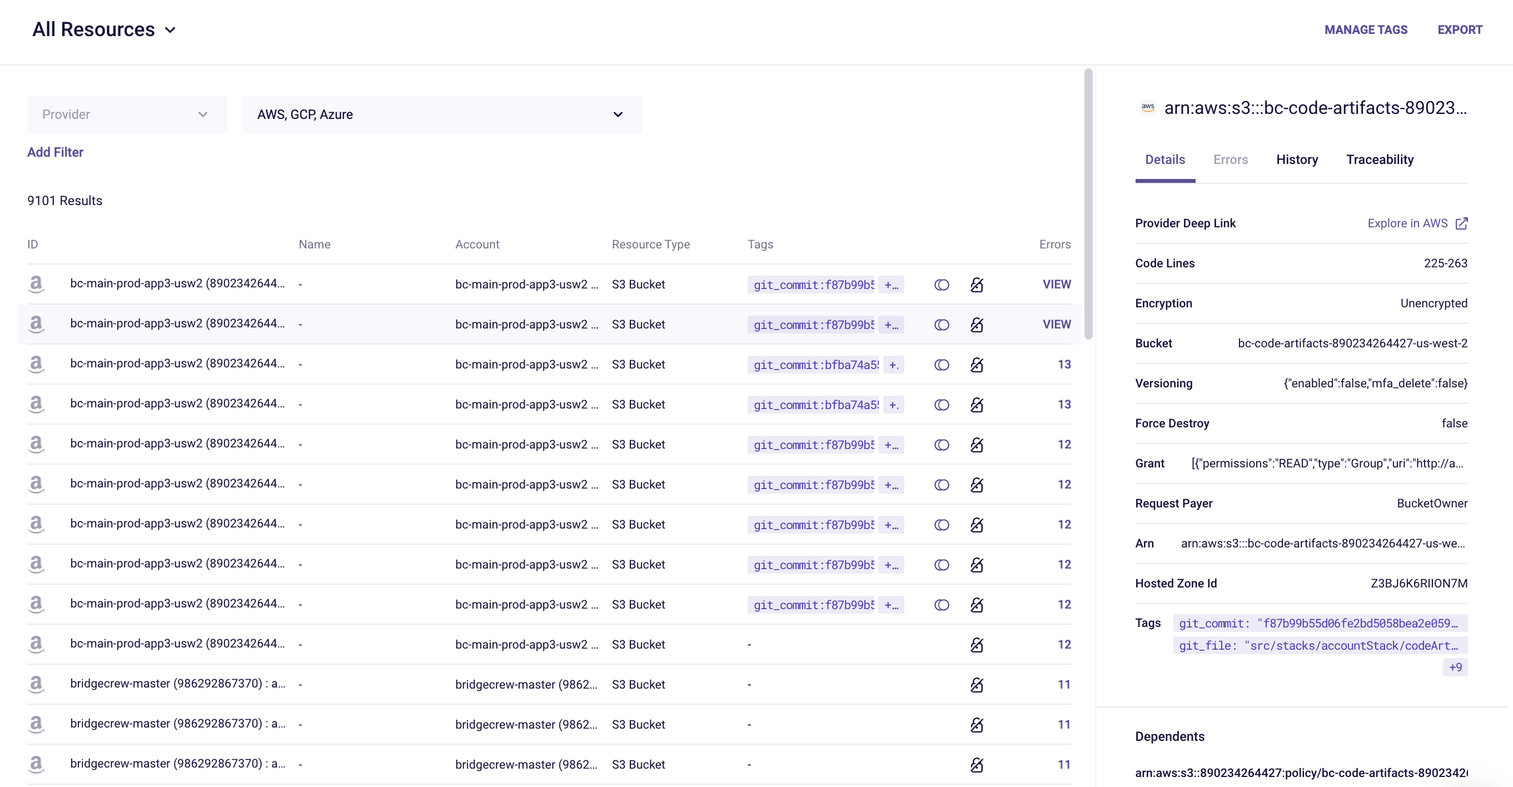This screenshot has width=1513, height=787.
Task: Click AWS logo beside the arn title in details panel
Action: (1148, 107)
